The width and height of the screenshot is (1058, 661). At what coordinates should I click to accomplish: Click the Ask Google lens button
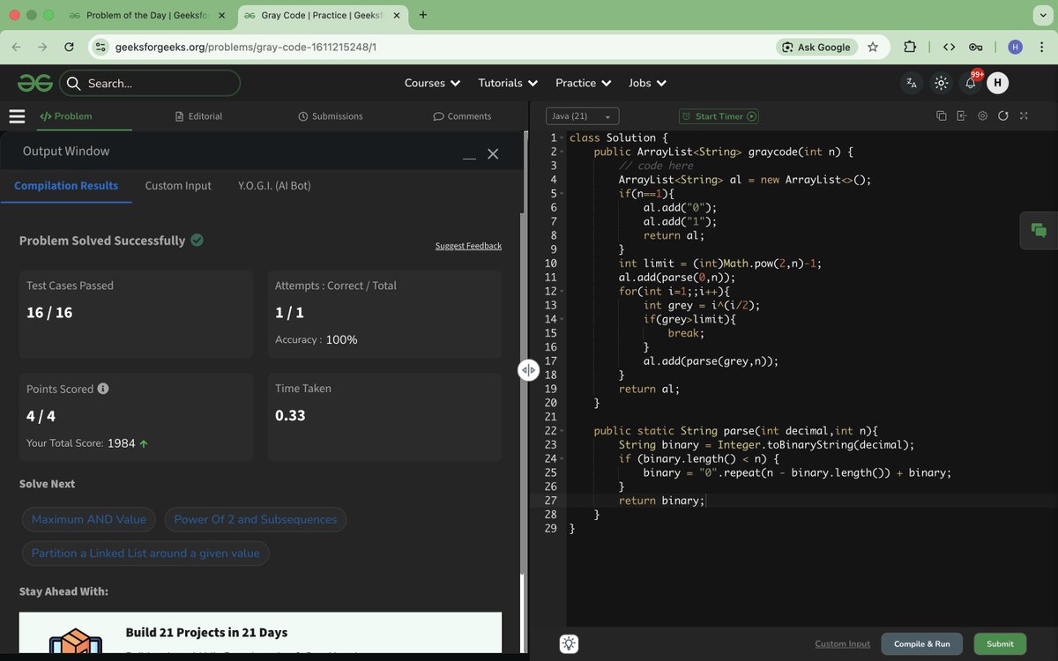click(816, 47)
